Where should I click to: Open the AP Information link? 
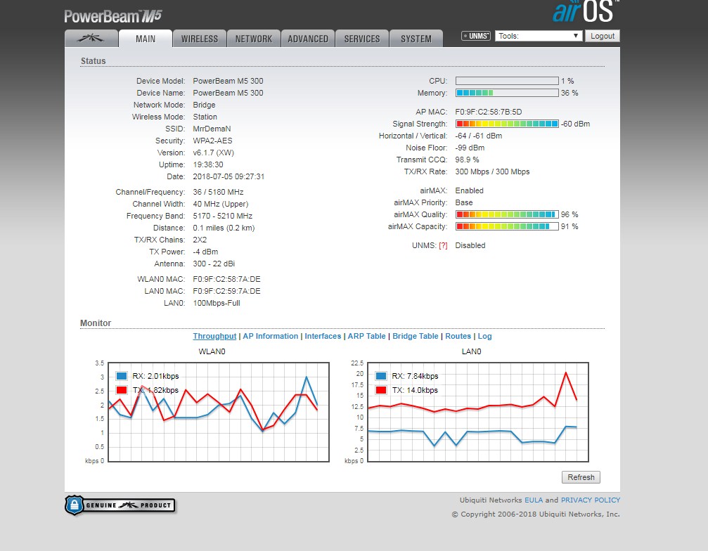(271, 336)
